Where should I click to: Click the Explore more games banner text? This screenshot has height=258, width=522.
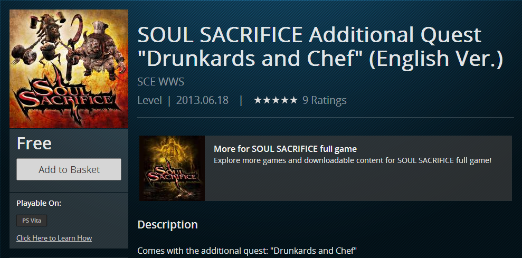(x=352, y=160)
